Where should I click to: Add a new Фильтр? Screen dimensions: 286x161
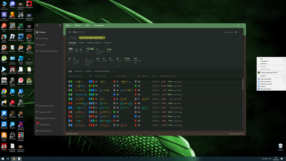(x=73, y=38)
